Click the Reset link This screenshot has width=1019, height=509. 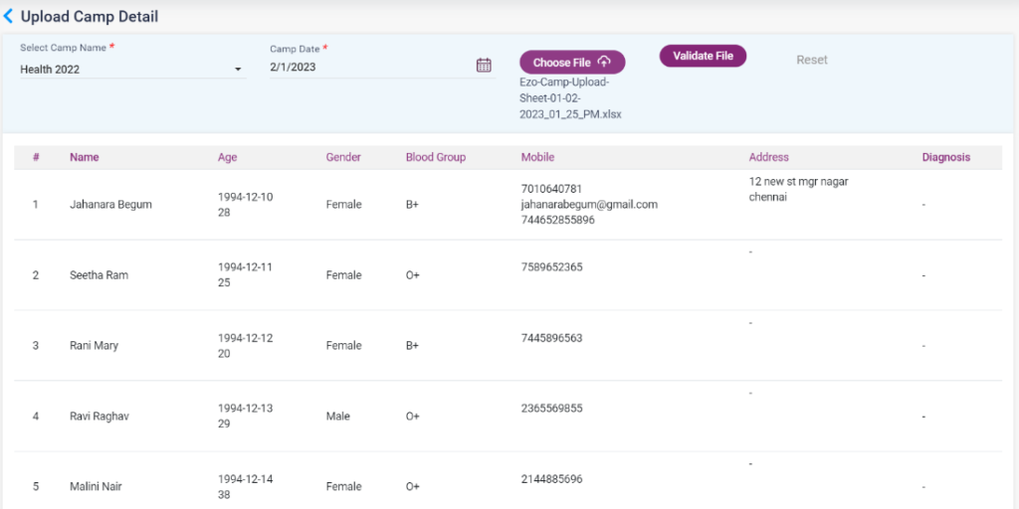coord(811,60)
